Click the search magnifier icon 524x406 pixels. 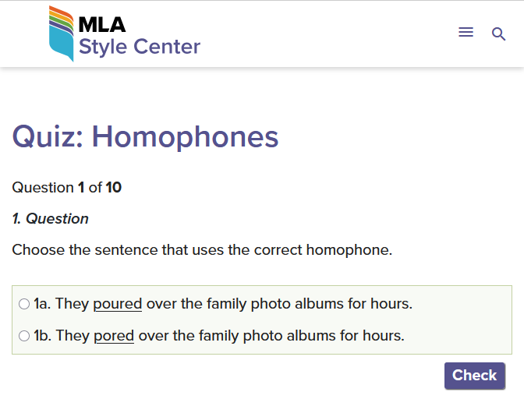[499, 34]
